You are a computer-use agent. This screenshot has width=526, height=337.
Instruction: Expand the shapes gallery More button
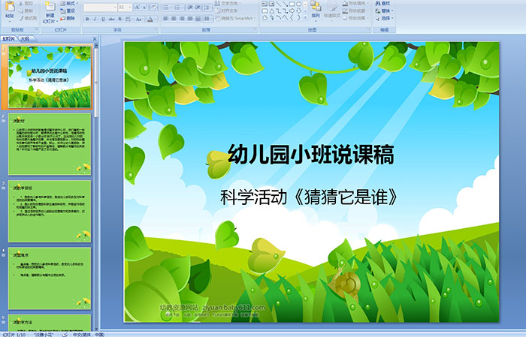(x=305, y=17)
